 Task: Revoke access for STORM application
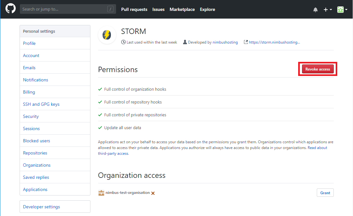(318, 69)
